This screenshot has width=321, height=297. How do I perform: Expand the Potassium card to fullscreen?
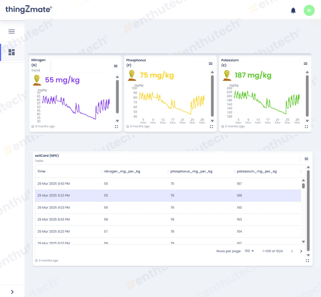pyautogui.click(x=306, y=126)
